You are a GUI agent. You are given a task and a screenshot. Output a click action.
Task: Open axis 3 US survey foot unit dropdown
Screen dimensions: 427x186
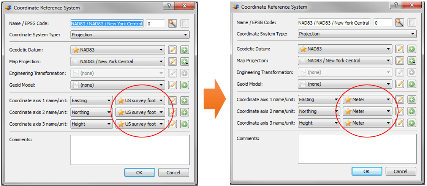pos(140,124)
